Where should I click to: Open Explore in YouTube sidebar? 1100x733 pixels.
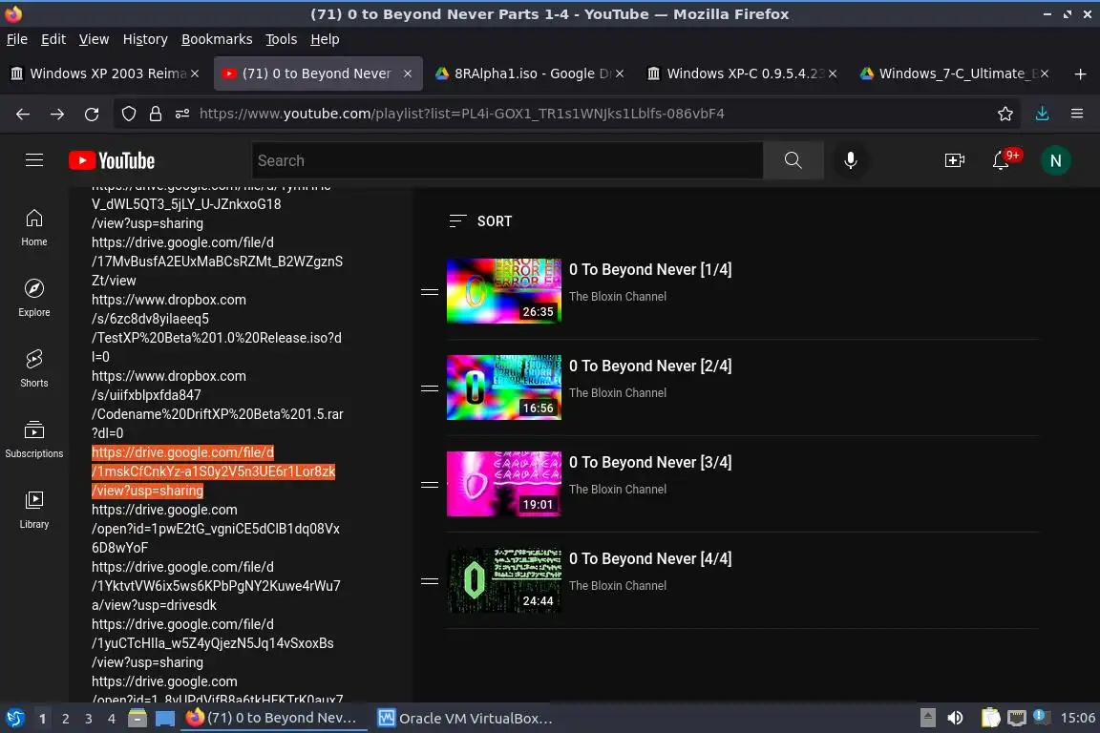34,298
